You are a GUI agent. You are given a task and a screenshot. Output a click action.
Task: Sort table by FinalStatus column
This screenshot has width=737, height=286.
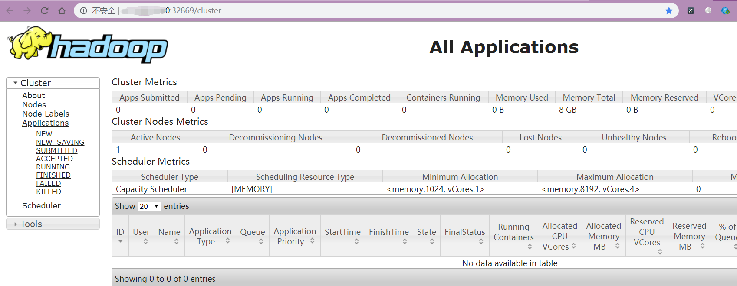[x=465, y=236]
